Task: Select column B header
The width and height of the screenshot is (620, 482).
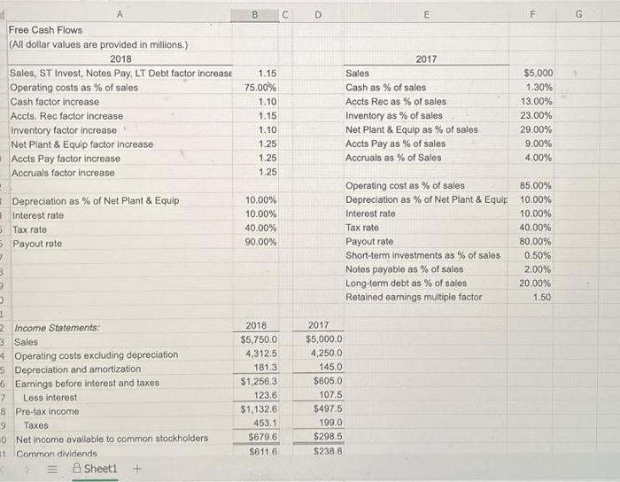Action: pos(255,15)
